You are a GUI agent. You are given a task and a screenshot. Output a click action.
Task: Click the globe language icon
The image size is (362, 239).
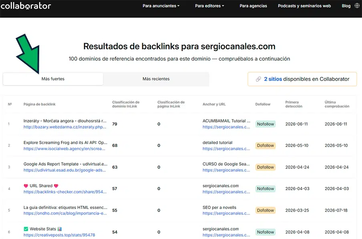[x=357, y=6]
